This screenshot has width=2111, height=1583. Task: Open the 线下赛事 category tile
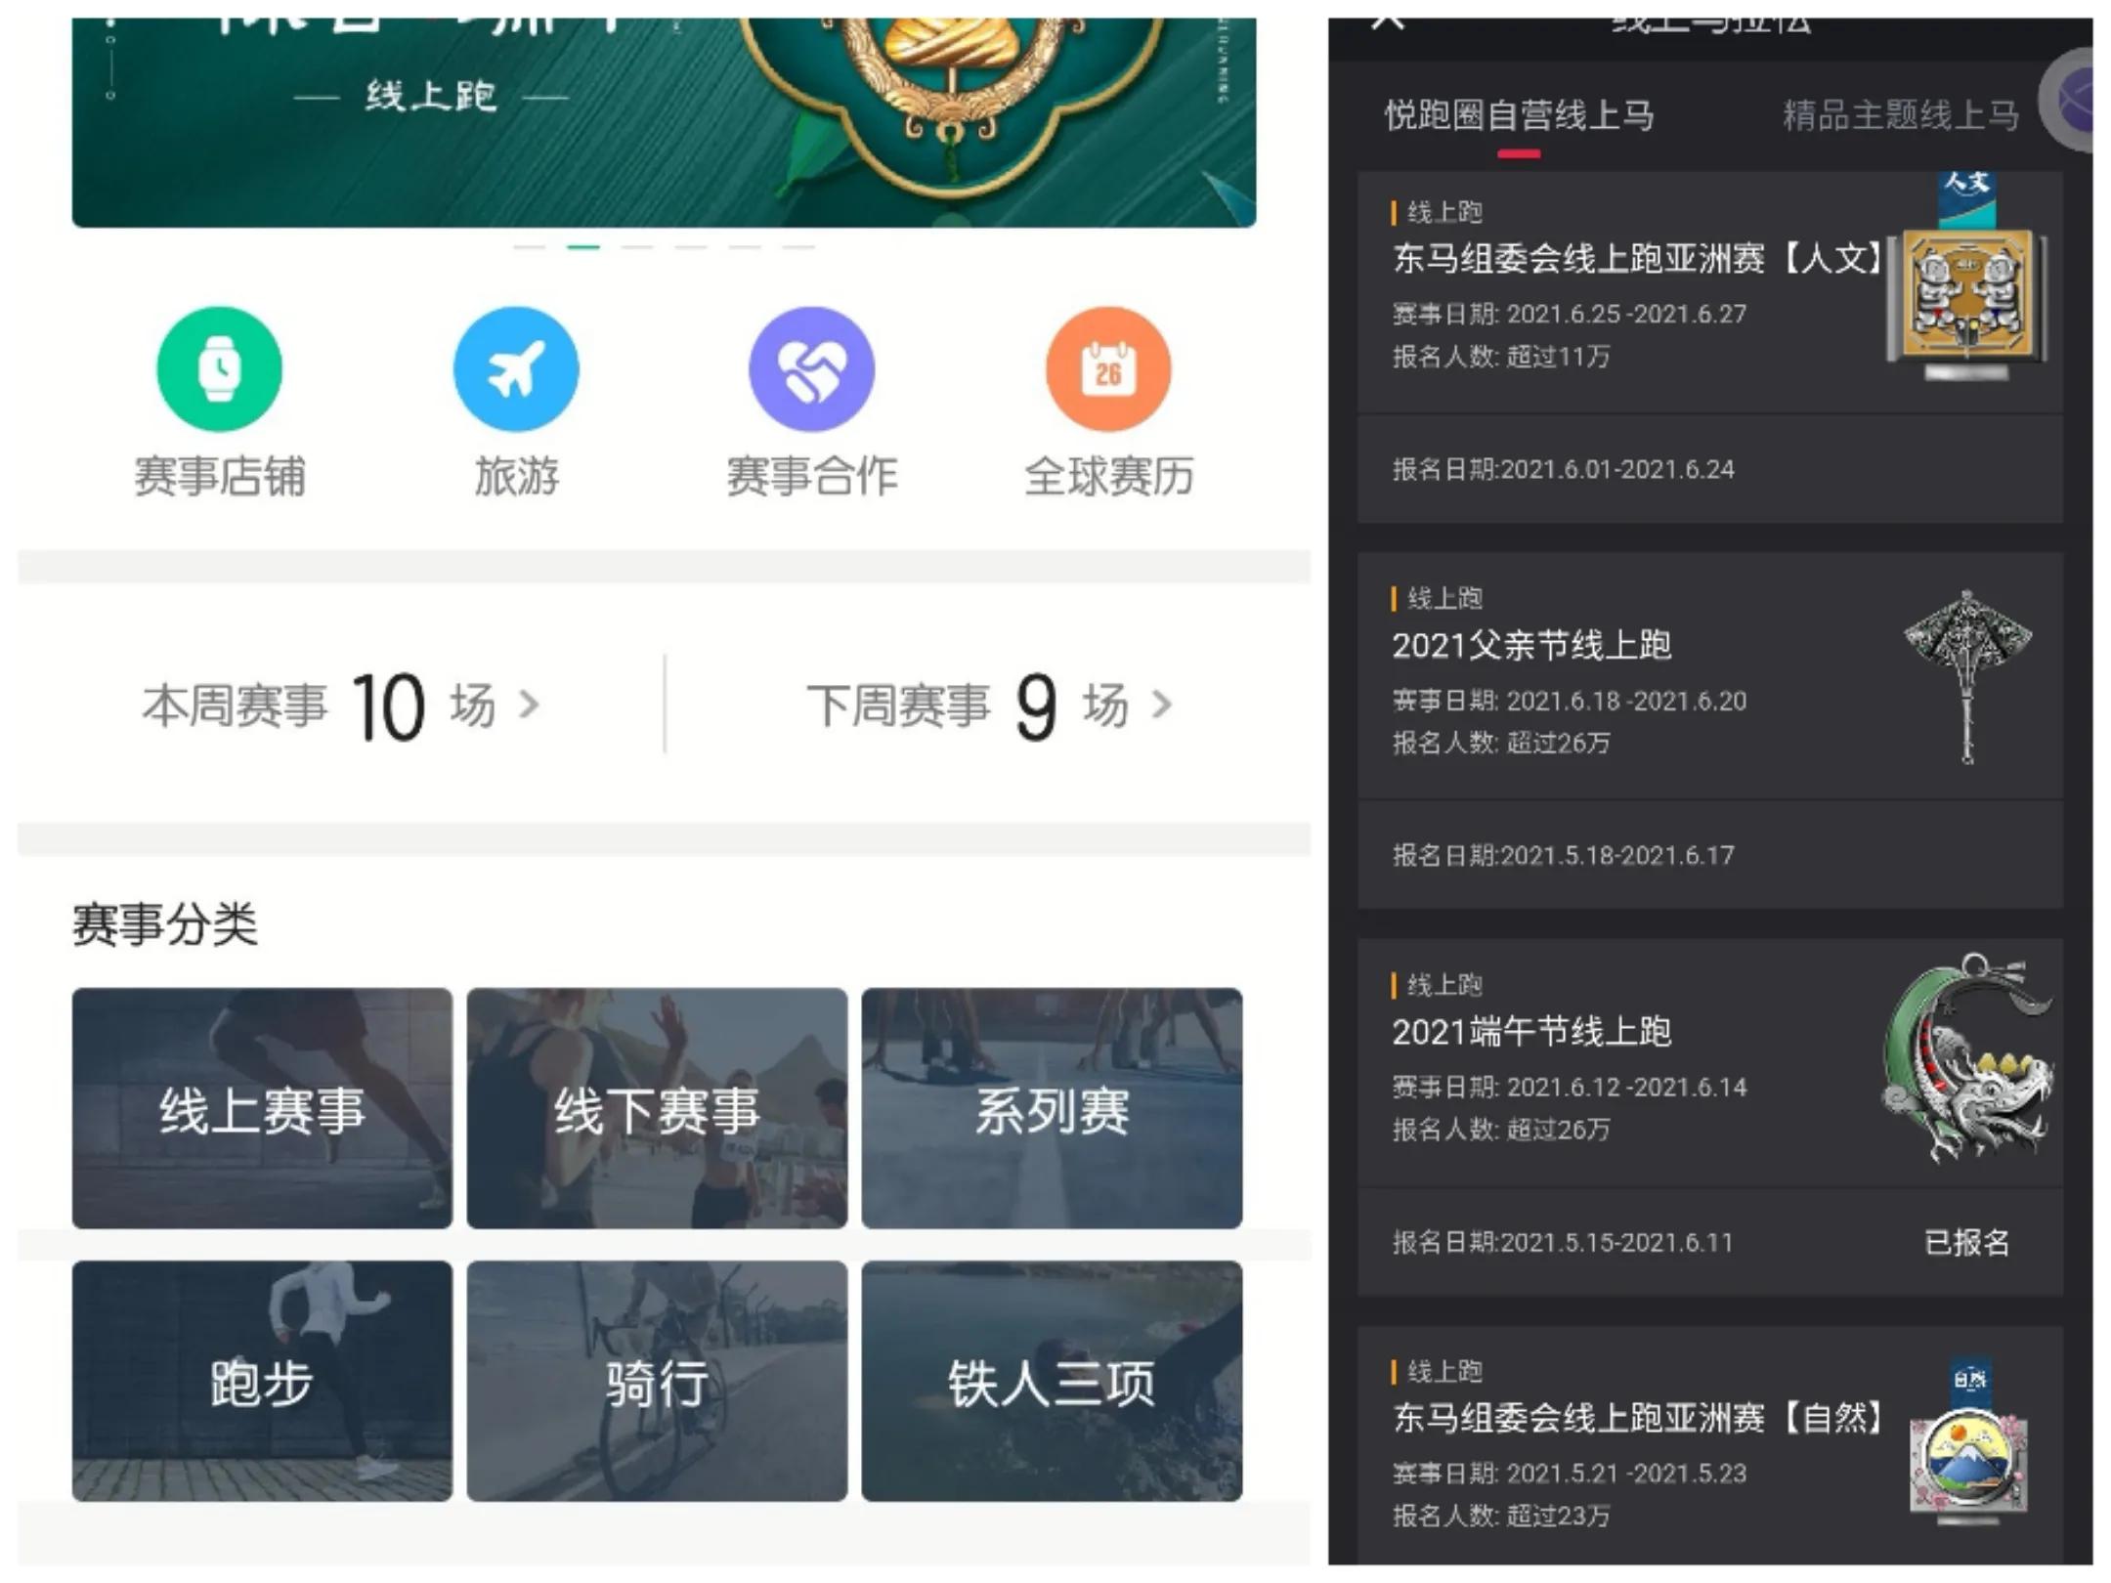pyautogui.click(x=657, y=1108)
